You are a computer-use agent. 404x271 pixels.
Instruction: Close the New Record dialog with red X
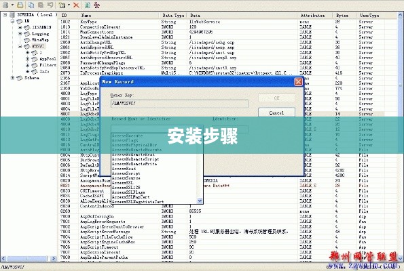click(298, 82)
